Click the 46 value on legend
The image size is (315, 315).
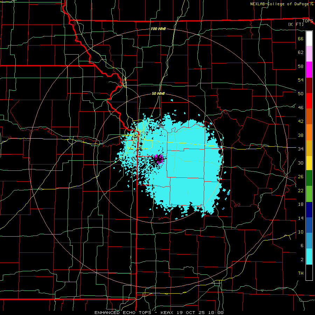(x=301, y=108)
